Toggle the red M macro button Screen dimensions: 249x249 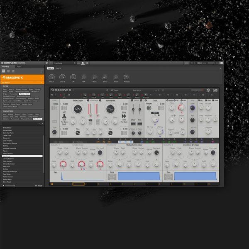pyautogui.click(x=60, y=95)
